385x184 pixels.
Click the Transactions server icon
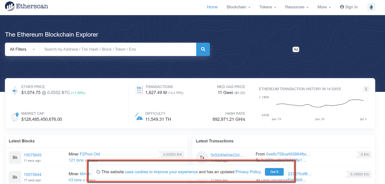(x=139, y=90)
